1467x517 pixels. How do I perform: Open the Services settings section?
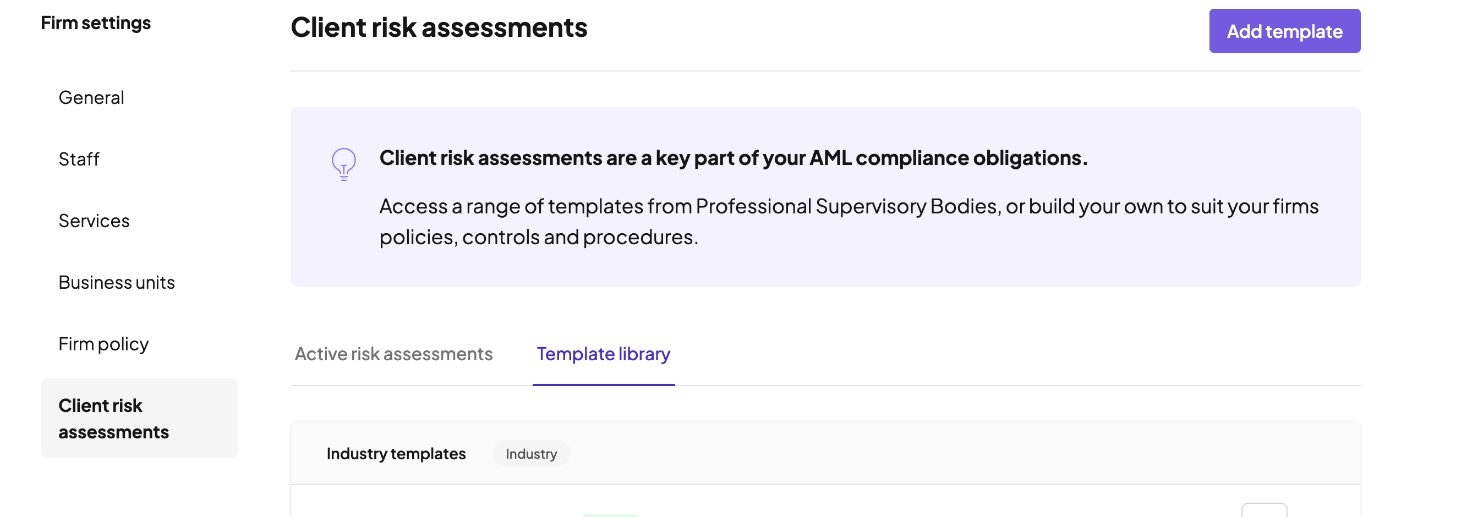coord(94,221)
